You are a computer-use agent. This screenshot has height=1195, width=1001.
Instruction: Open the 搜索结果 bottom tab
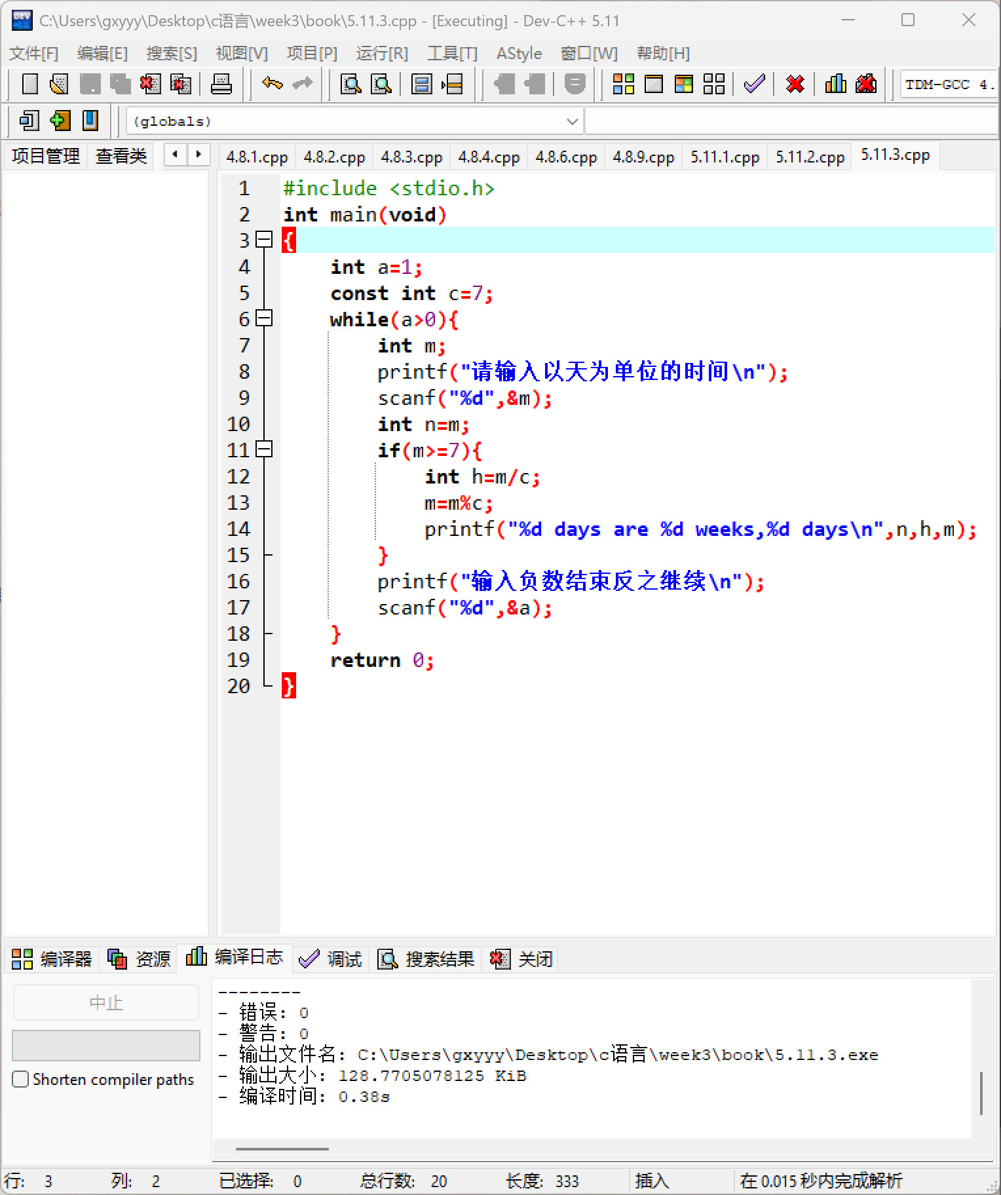pyautogui.click(x=426, y=959)
